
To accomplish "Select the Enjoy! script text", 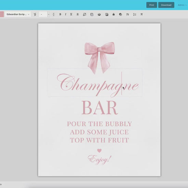I will click(x=99, y=160).
